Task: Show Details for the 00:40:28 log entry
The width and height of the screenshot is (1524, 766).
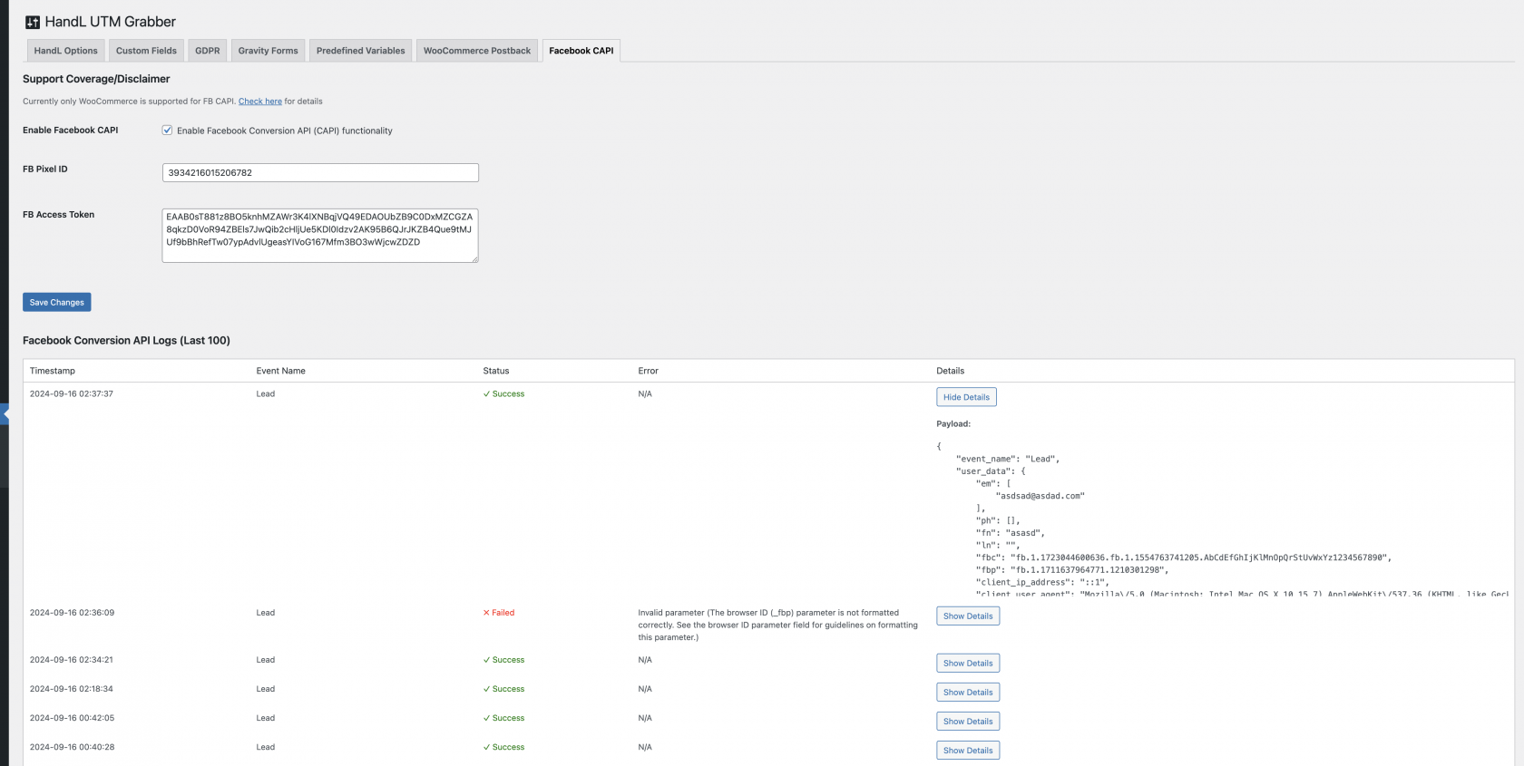Action: pyautogui.click(x=968, y=751)
